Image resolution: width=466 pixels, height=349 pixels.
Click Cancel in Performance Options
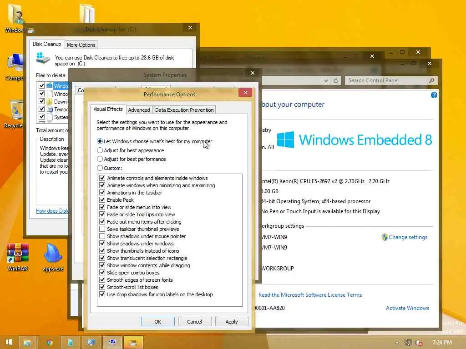pyautogui.click(x=194, y=322)
